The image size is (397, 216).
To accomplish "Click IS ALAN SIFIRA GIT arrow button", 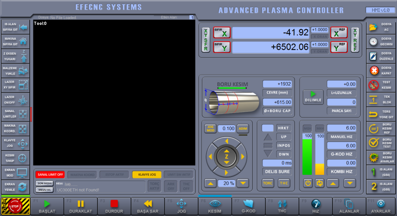I will (x=15, y=27).
